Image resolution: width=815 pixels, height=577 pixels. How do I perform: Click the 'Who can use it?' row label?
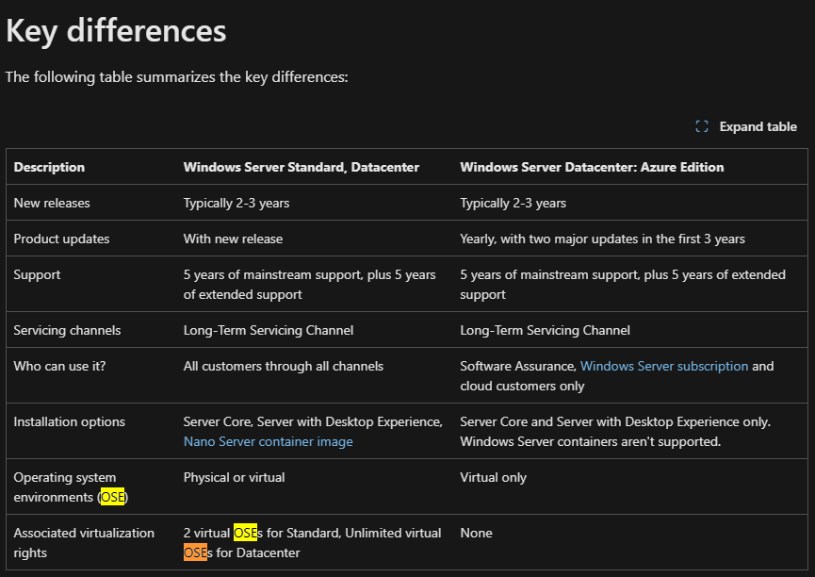click(59, 366)
